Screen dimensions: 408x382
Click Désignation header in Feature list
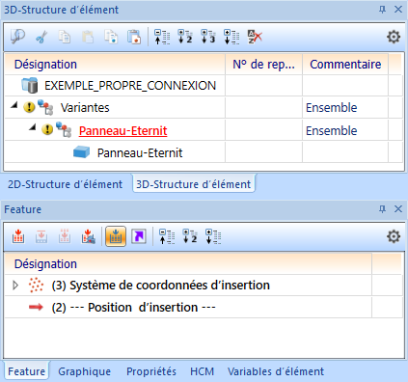click(188, 263)
